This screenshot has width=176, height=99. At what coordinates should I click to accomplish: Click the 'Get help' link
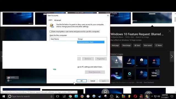click(x=139, y=82)
